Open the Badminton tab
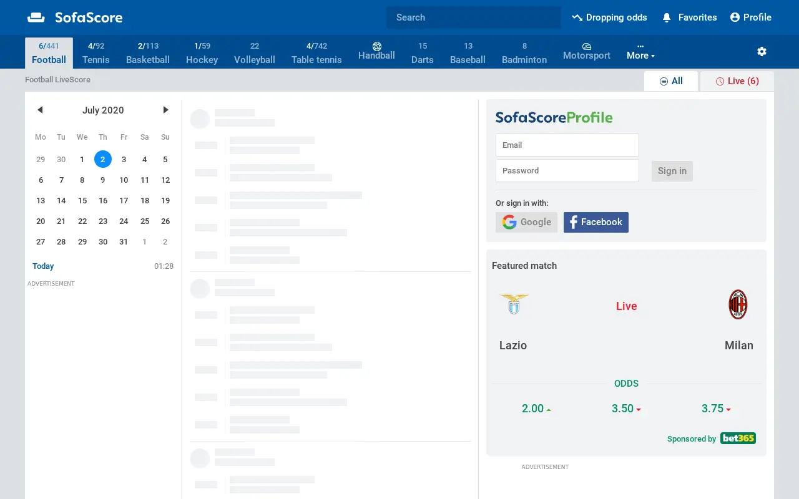 coord(524,53)
